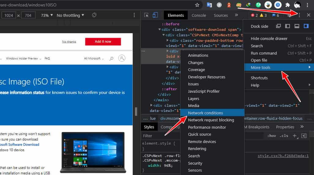Expand All Microsoft dropdown
314x175 pixels.
94,59
